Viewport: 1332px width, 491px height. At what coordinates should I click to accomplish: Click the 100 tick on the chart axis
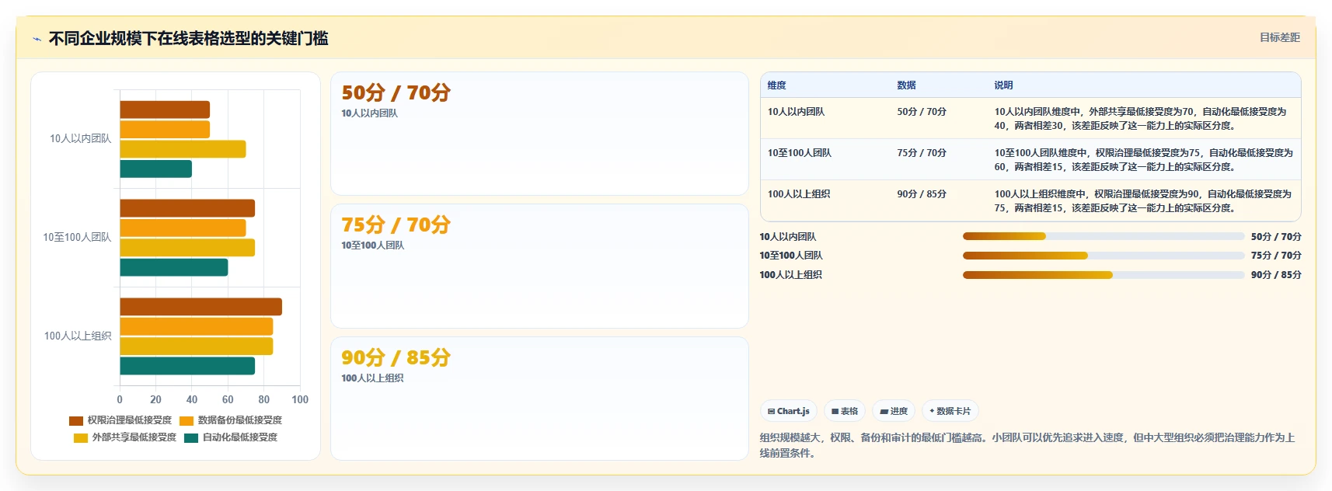point(300,399)
